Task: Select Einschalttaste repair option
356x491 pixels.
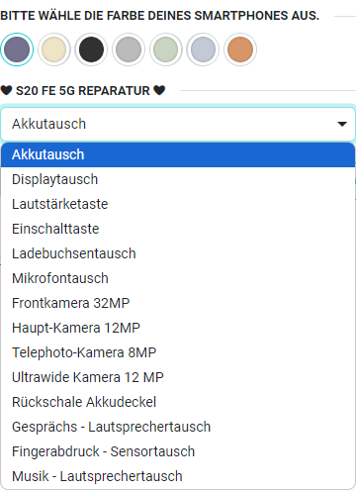Action: tap(178, 229)
